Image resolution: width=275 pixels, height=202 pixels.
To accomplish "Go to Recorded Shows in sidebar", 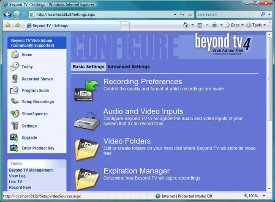I will click(37, 79).
